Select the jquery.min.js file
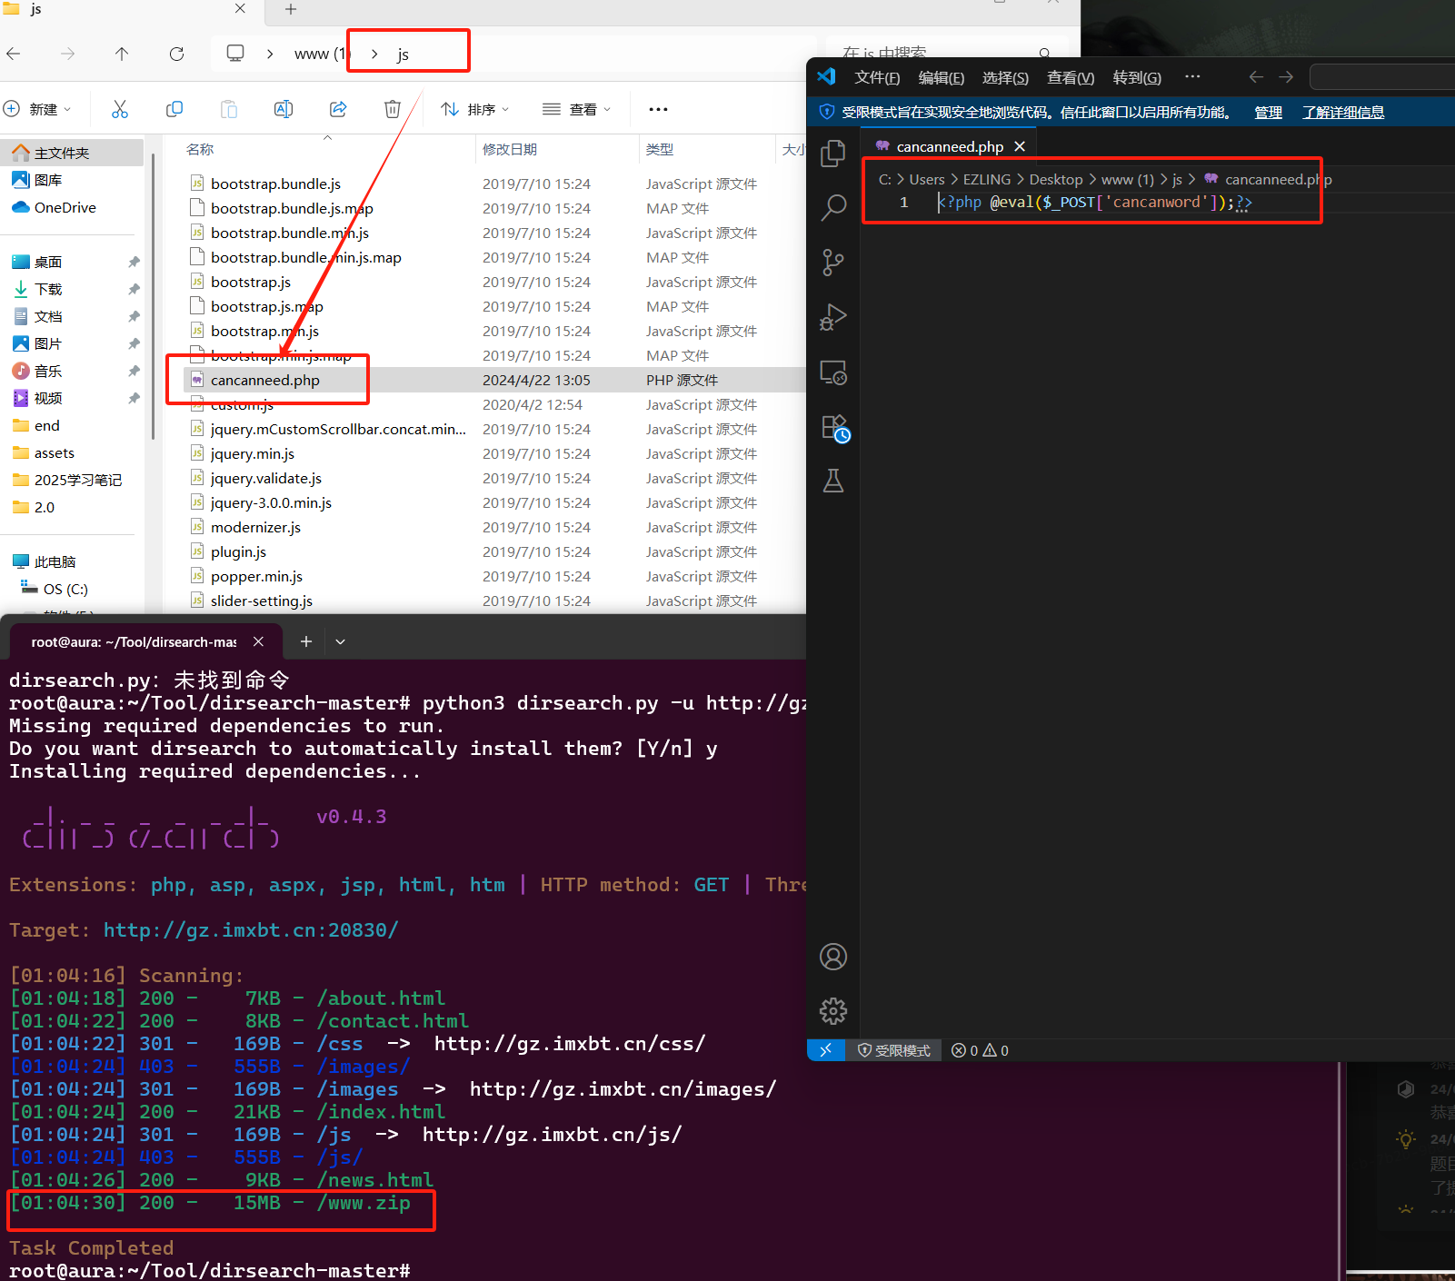 tap(253, 453)
